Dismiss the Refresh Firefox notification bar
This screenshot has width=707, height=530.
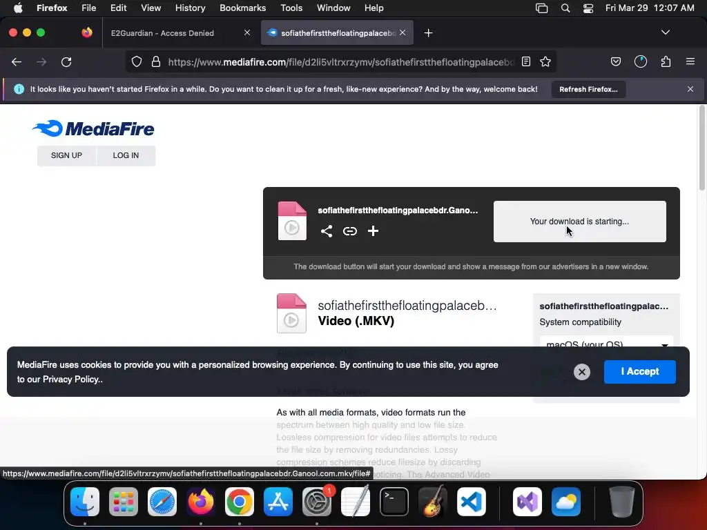(x=690, y=89)
